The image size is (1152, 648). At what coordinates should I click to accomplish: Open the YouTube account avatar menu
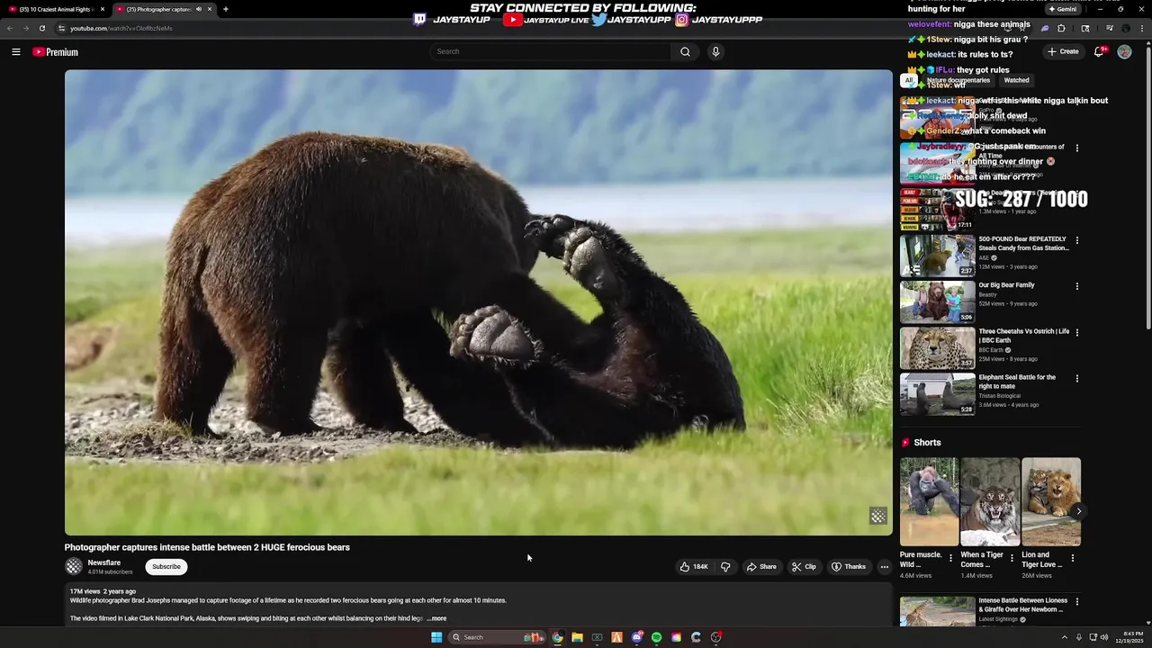click(1124, 51)
